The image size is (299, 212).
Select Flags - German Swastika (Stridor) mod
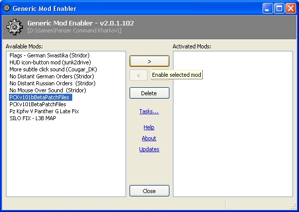pos(49,55)
